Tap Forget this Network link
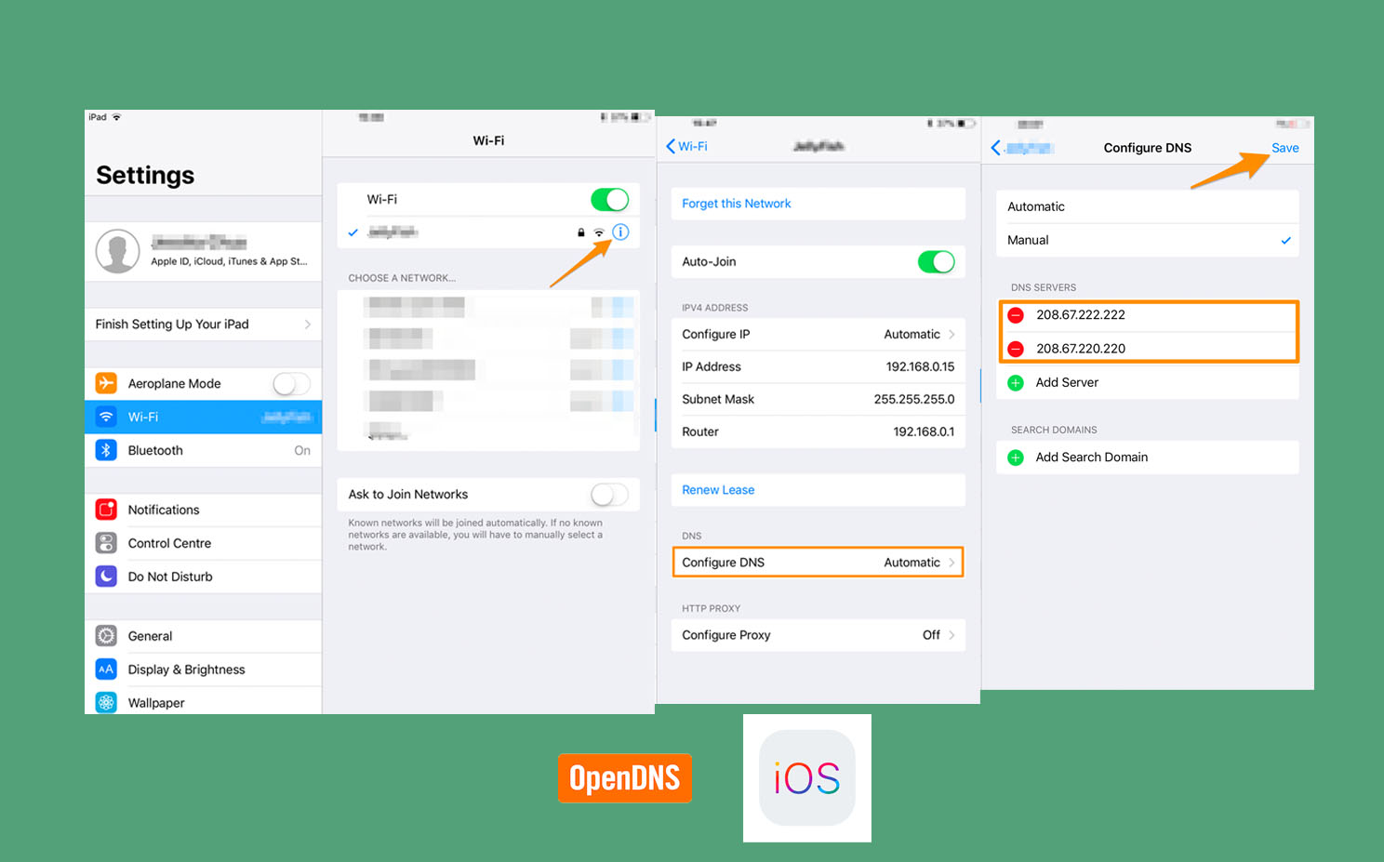Image resolution: width=1384 pixels, height=862 pixels. pyautogui.click(x=737, y=204)
